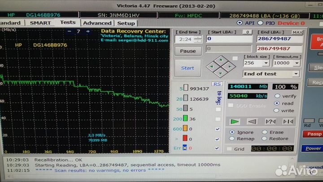Toggle the Err log checkbox
This screenshot has height=182, width=323.
(x=218, y=148)
